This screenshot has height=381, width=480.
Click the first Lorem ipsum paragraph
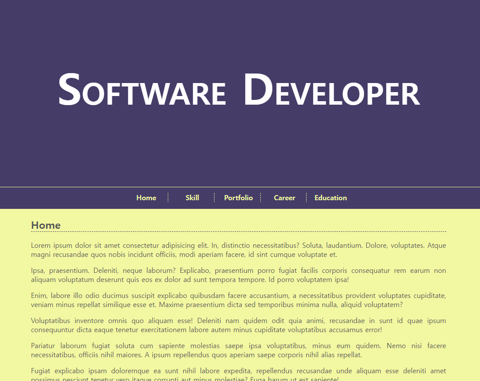pyautogui.click(x=238, y=250)
